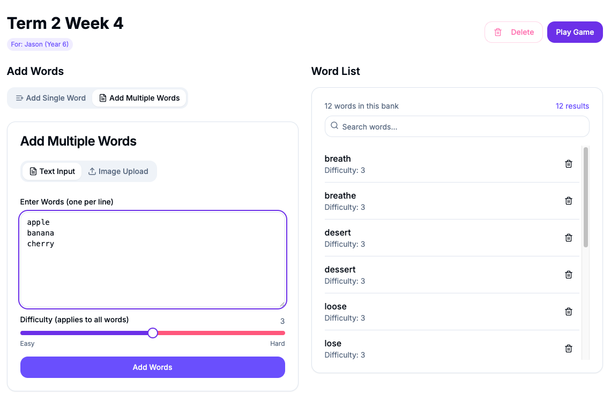Select the Add Multiple Words tab
Viewport: 611px width, 409px height.
[x=139, y=98]
